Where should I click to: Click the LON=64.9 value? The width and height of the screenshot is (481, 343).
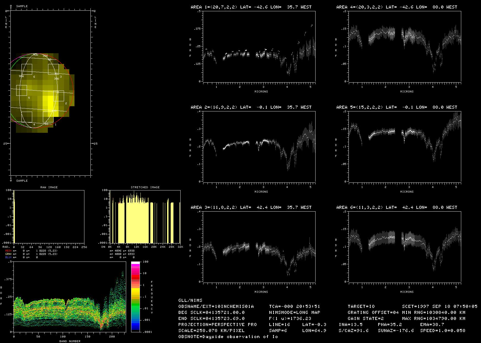pos(314,331)
